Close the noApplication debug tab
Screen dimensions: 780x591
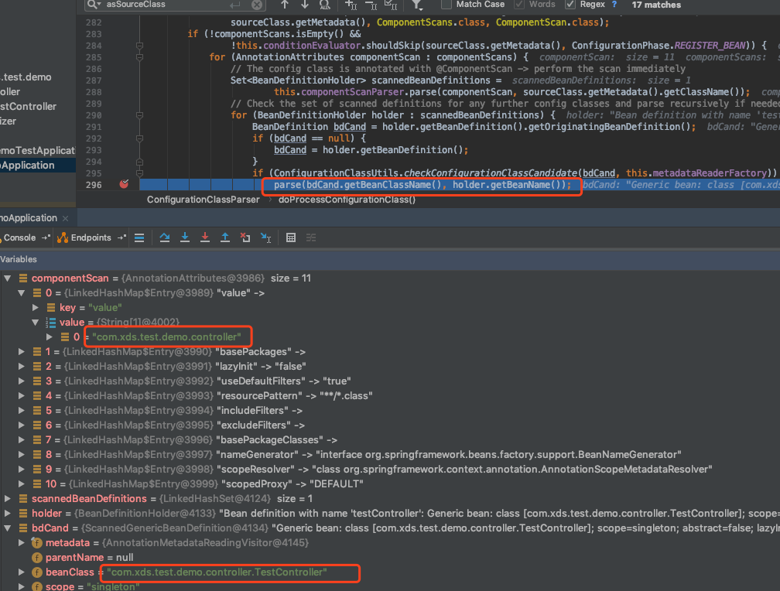tap(65, 218)
